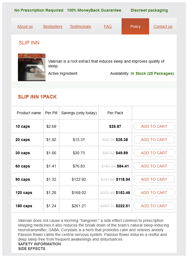Image resolution: width=188 pixels, height=258 pixels.
Task: Open the Testimonials page
Action: [x=80, y=26]
